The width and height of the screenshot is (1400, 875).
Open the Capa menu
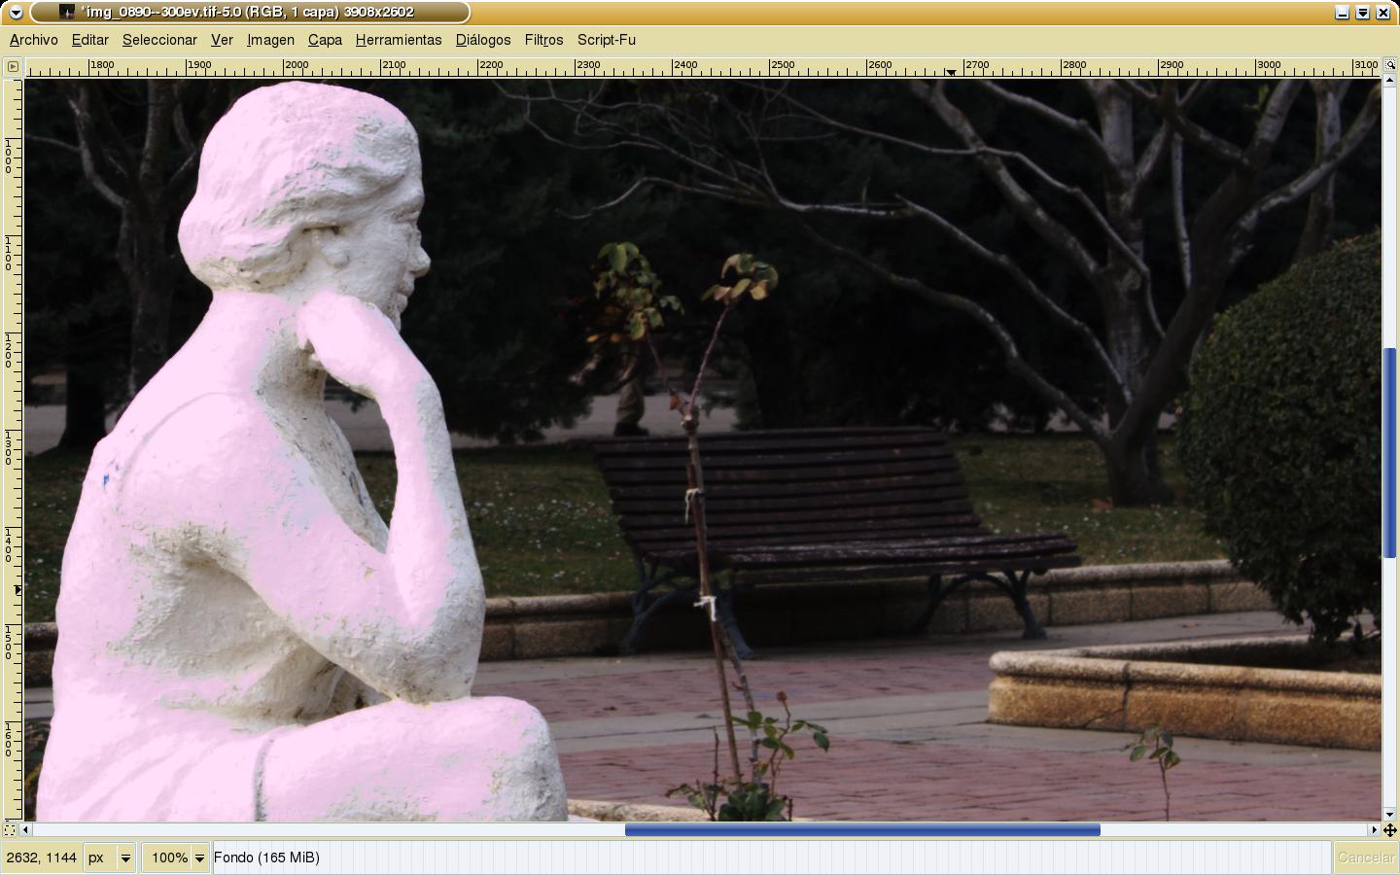pos(325,40)
